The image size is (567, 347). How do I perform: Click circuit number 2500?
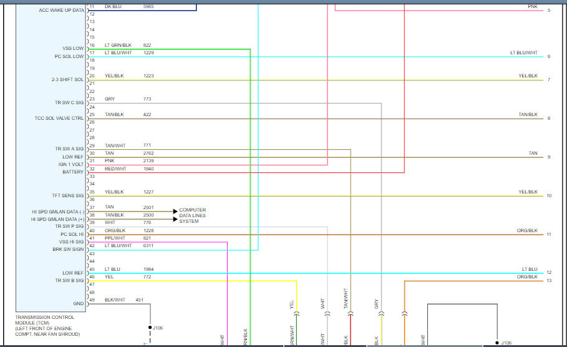click(x=148, y=215)
